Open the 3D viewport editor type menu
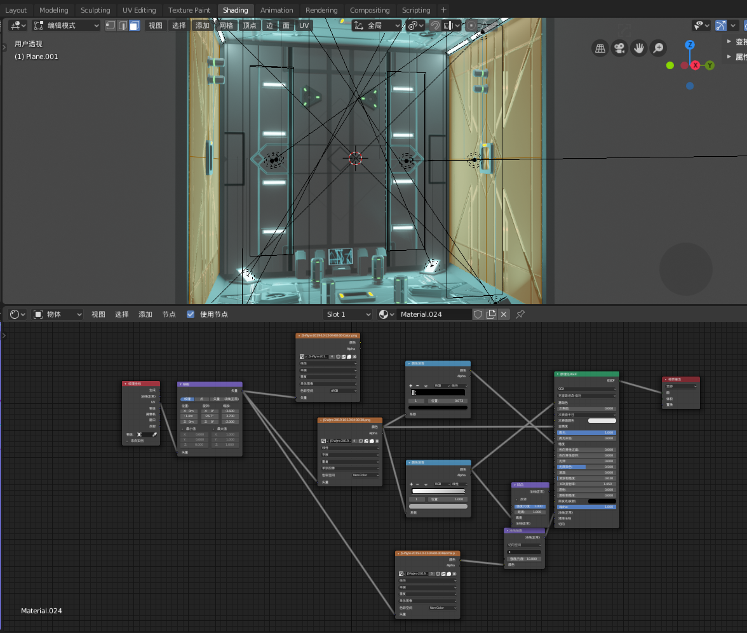This screenshot has width=747, height=633. pos(18,26)
